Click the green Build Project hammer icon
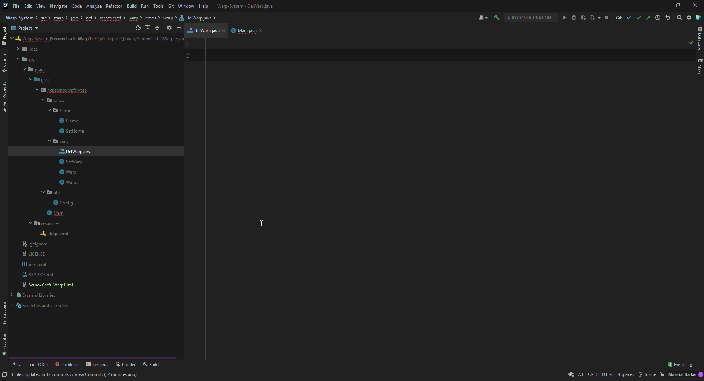 [x=497, y=18]
